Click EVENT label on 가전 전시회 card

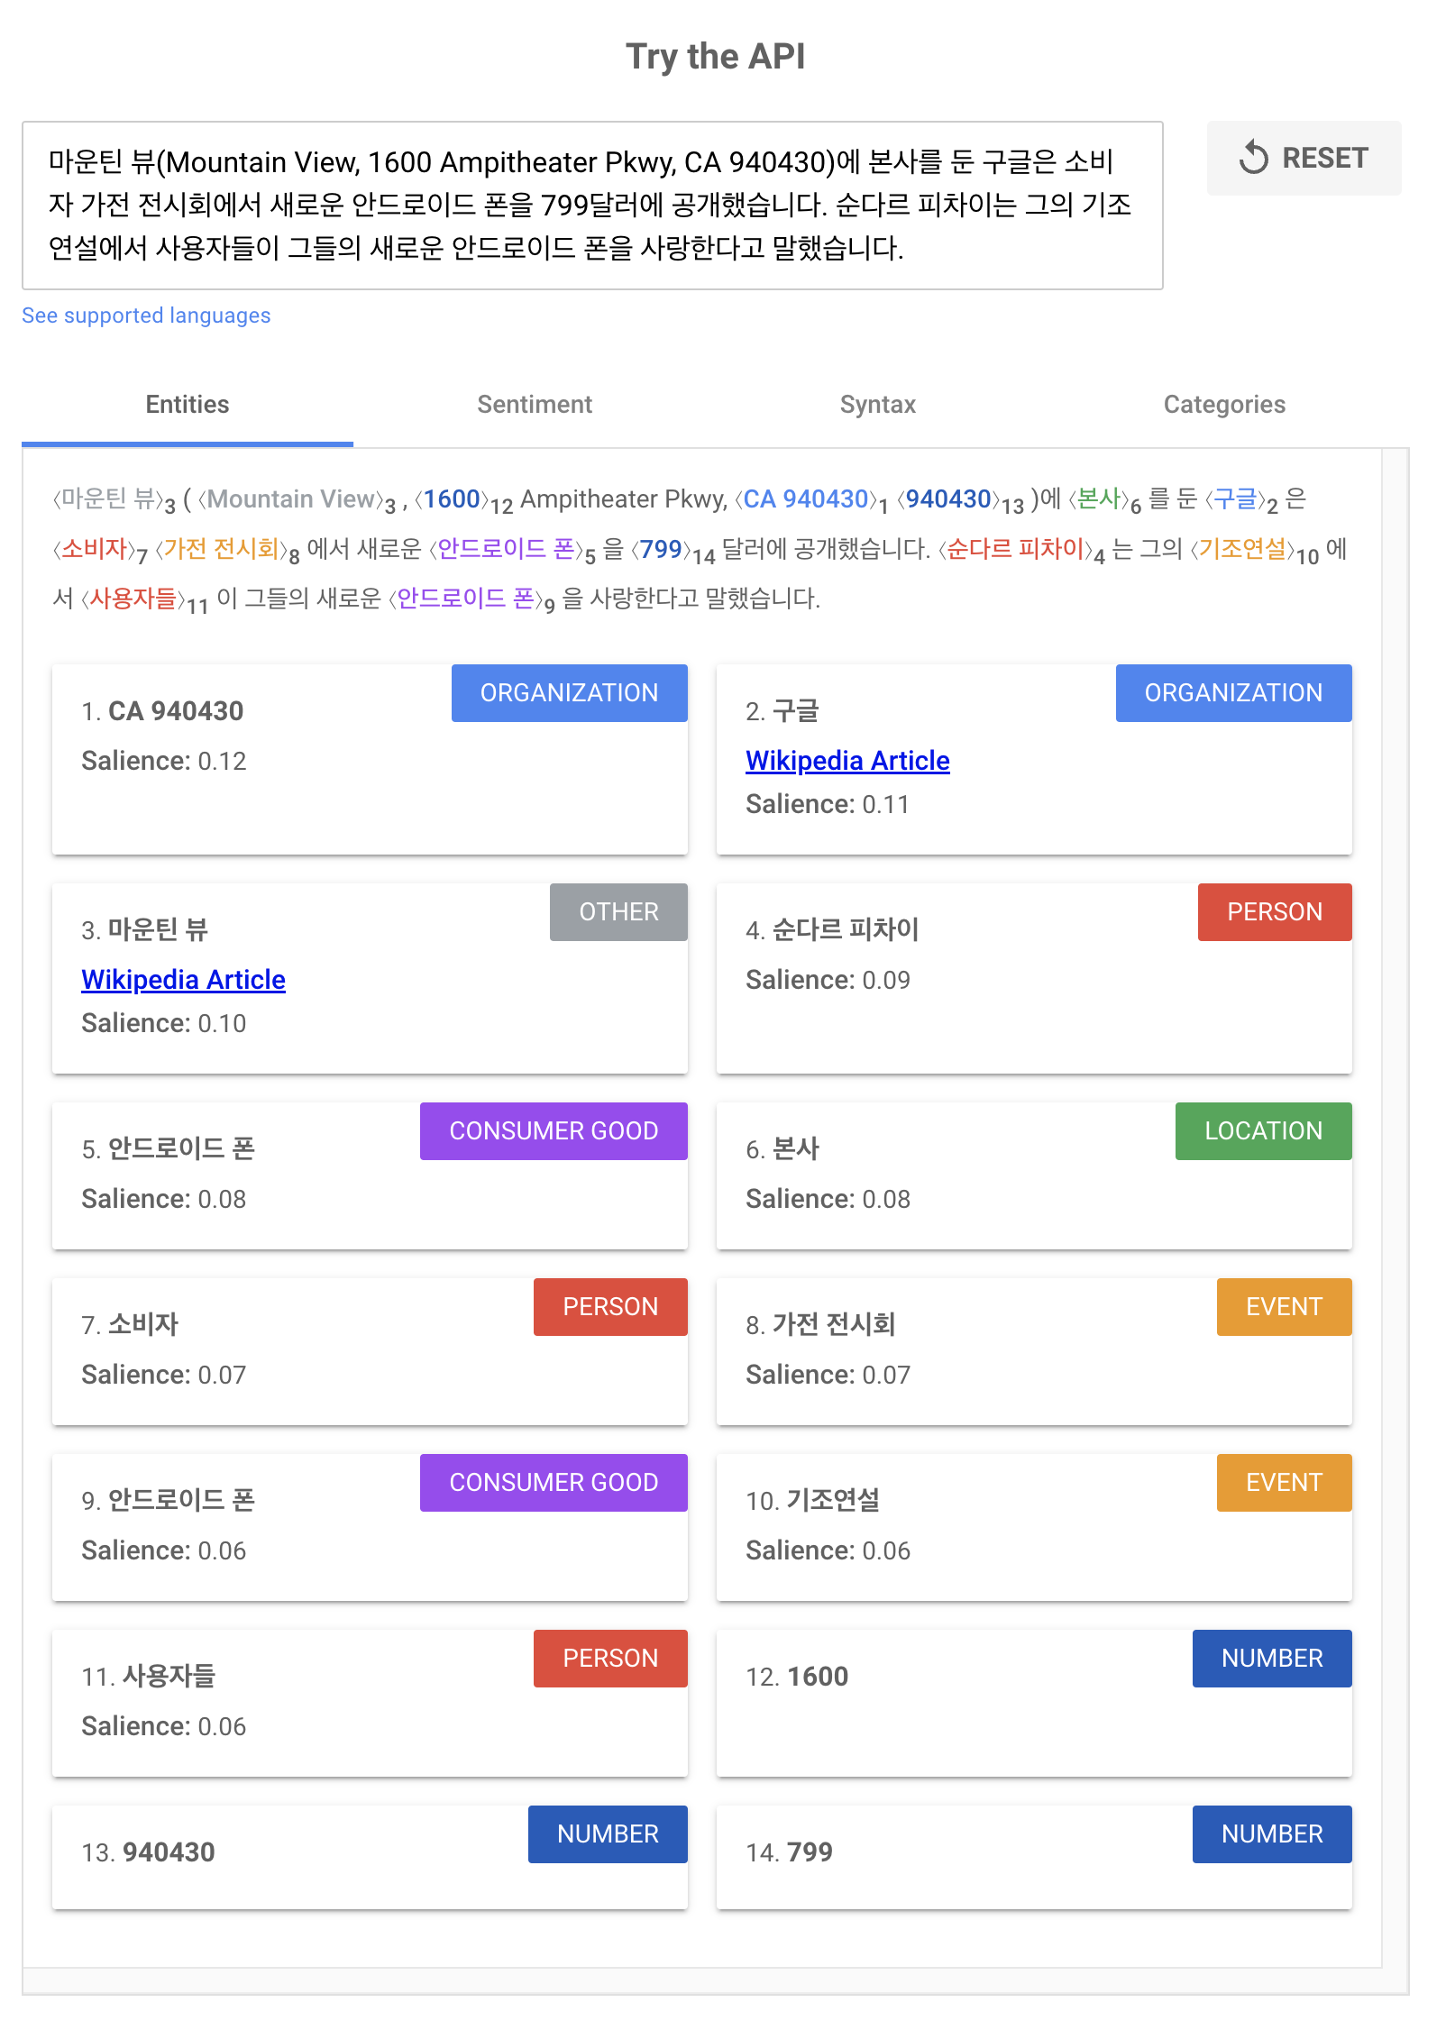(1284, 1307)
